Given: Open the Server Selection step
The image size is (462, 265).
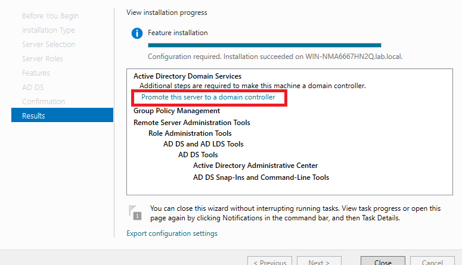Looking at the screenshot, I should (48, 44).
